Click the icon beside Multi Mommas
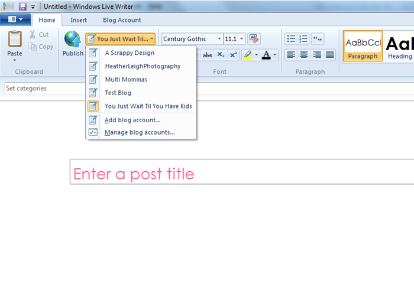 (93, 79)
